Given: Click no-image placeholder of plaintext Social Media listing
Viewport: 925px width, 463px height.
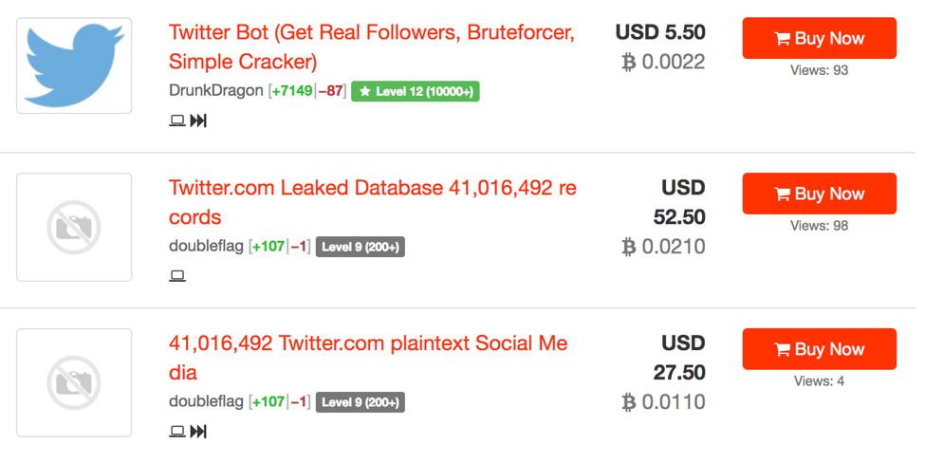Looking at the screenshot, I should [x=74, y=382].
